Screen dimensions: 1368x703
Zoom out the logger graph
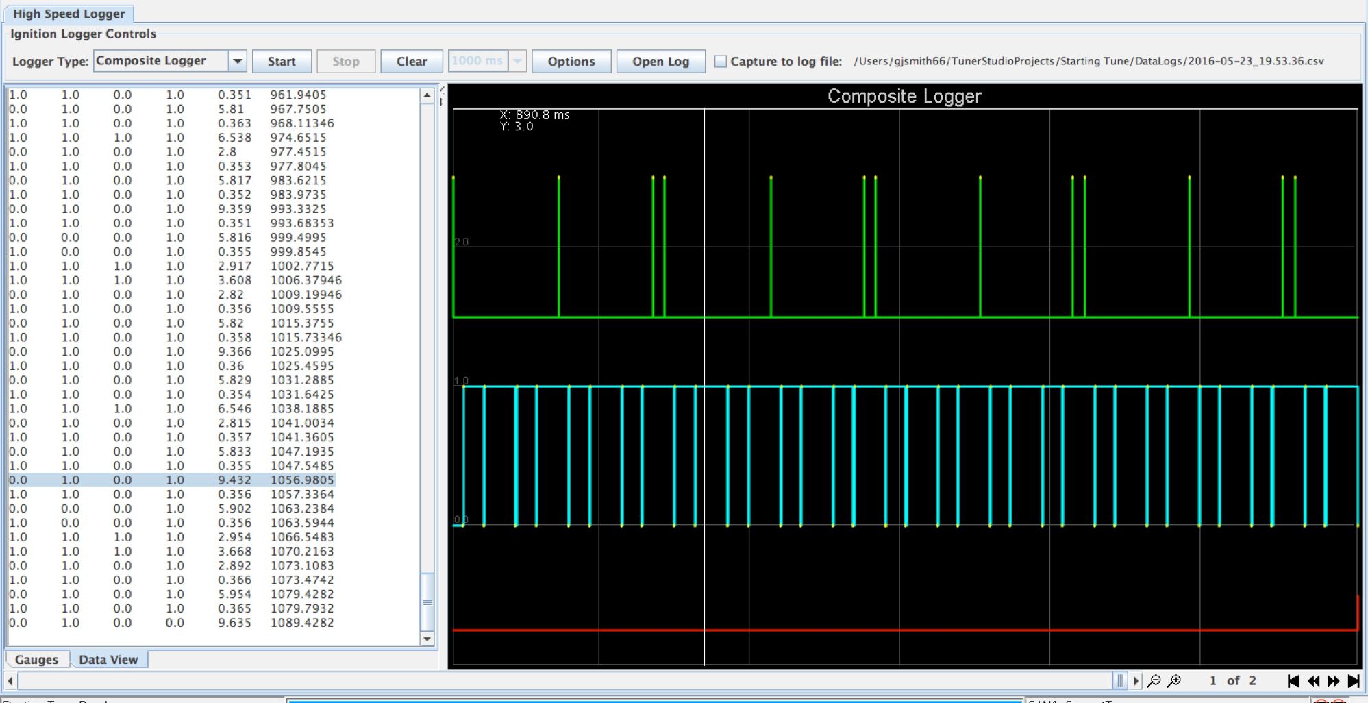click(1154, 680)
